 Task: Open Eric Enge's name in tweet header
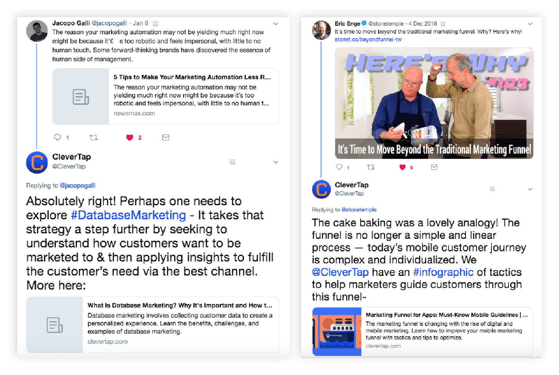click(347, 24)
